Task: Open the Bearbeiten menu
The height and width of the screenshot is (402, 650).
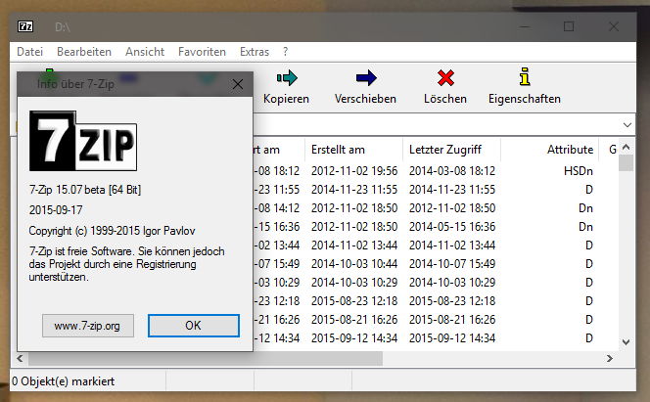Action: tap(84, 52)
